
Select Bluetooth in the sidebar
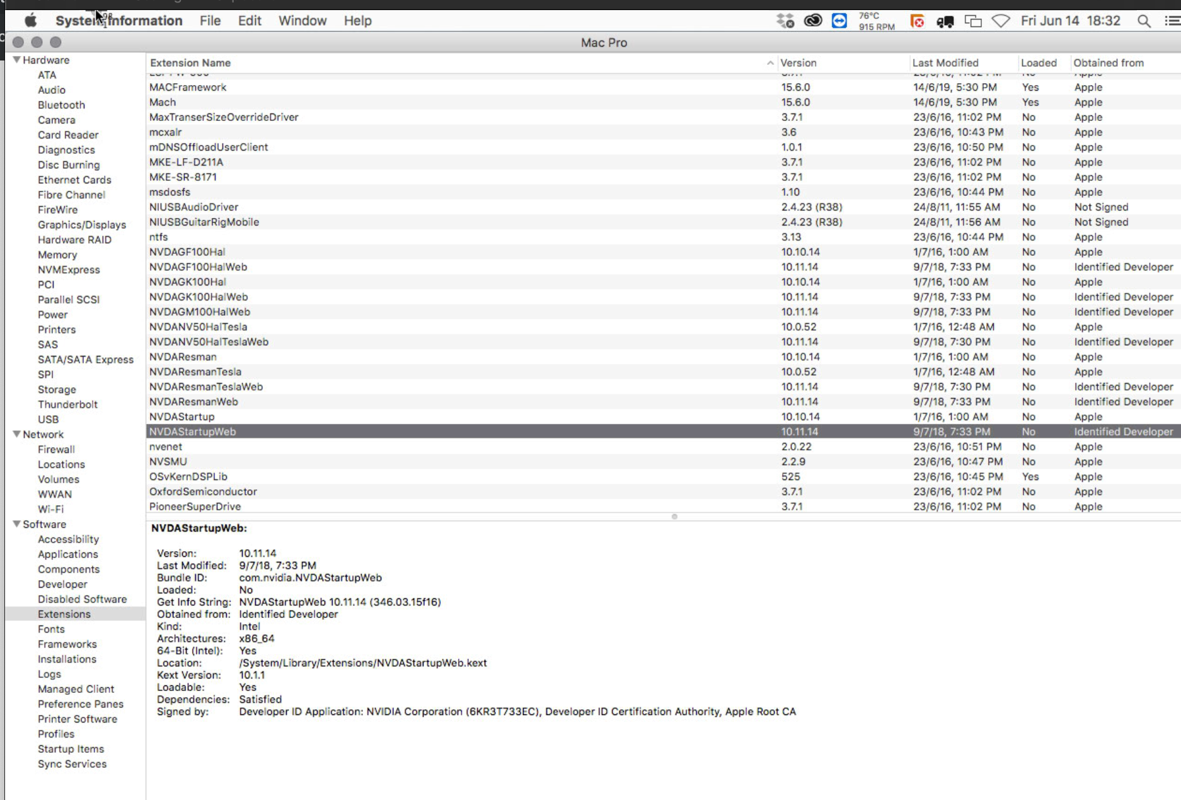point(61,105)
